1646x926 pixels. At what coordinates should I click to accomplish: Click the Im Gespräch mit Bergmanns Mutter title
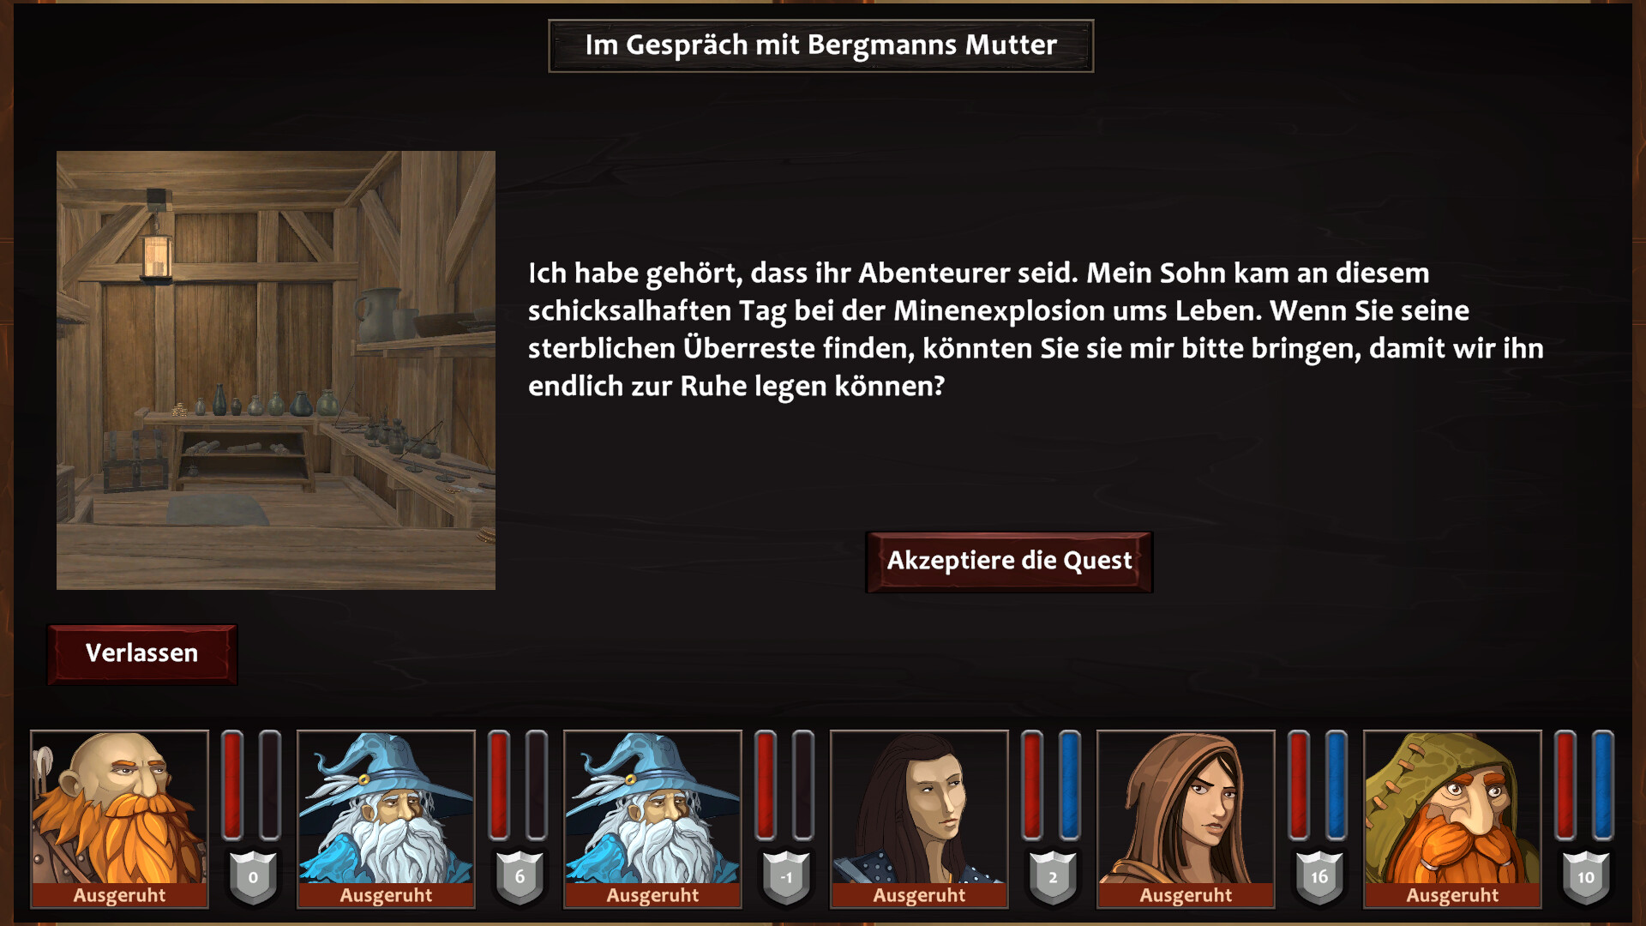click(x=820, y=45)
